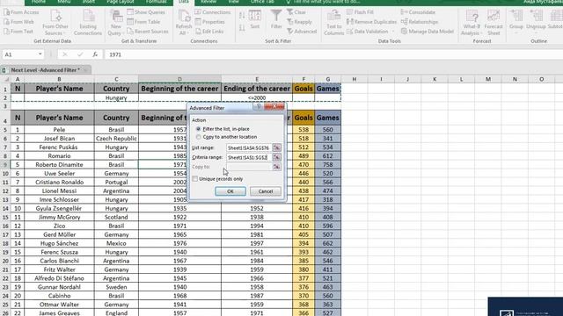Open the Office Tab ribbon tab

coord(262,2)
